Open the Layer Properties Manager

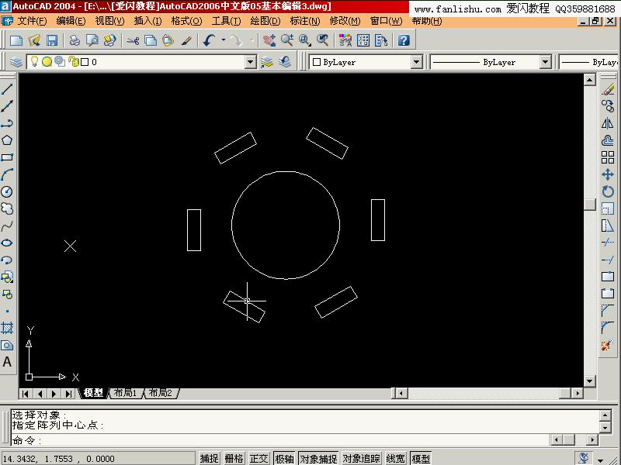pyautogui.click(x=16, y=62)
